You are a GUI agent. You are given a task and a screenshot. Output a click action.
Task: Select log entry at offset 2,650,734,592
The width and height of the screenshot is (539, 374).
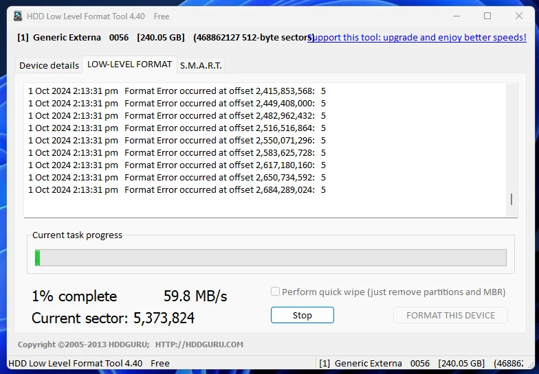177,177
